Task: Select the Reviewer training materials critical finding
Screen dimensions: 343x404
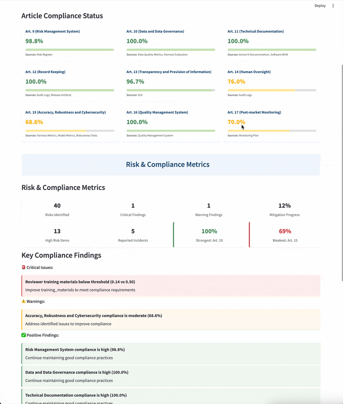Action: pyautogui.click(x=171, y=286)
